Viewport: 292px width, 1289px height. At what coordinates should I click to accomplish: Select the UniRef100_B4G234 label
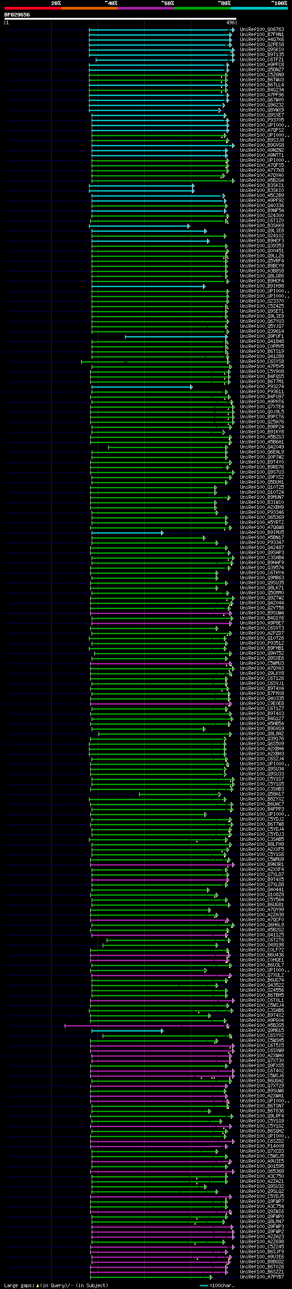[262, 90]
